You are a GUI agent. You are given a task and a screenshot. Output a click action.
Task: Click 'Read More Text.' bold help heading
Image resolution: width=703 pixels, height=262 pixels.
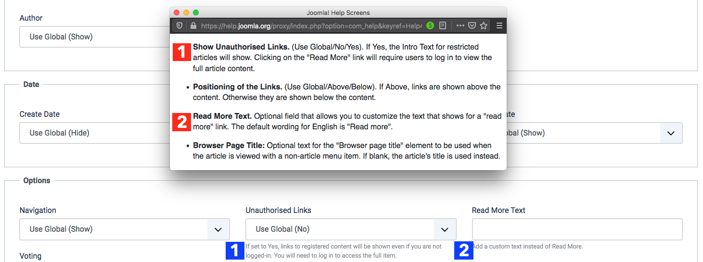pyautogui.click(x=222, y=116)
